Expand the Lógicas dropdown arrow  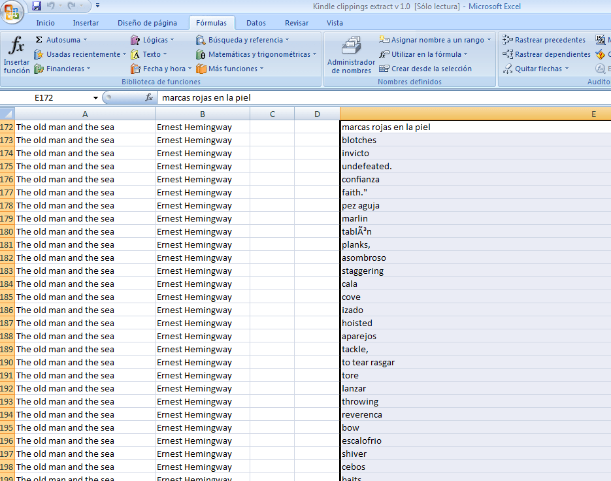click(x=173, y=40)
